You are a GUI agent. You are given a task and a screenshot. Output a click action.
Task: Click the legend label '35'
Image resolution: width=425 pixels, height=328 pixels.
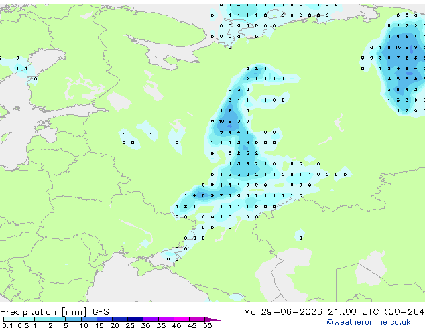162,325
